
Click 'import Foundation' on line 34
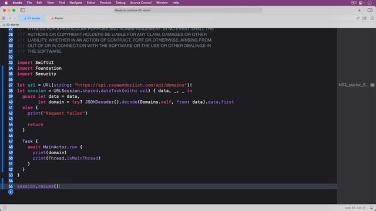coord(39,69)
